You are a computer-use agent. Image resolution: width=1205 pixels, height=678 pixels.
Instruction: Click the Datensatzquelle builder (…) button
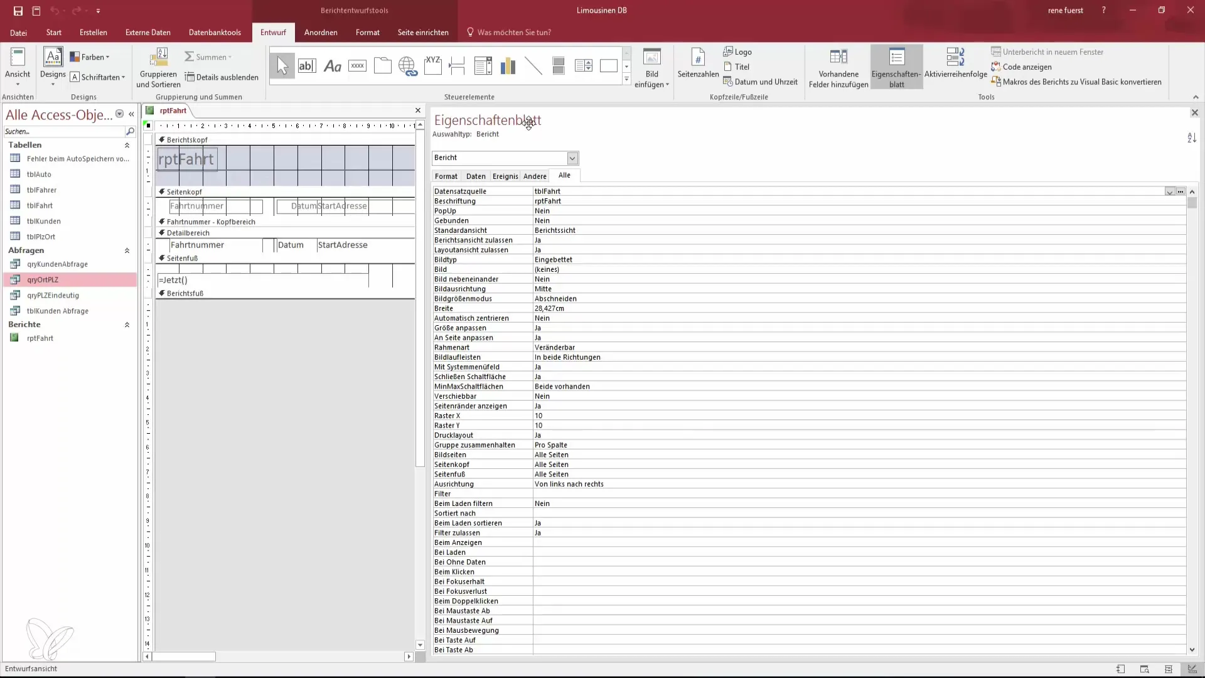pyautogui.click(x=1181, y=191)
